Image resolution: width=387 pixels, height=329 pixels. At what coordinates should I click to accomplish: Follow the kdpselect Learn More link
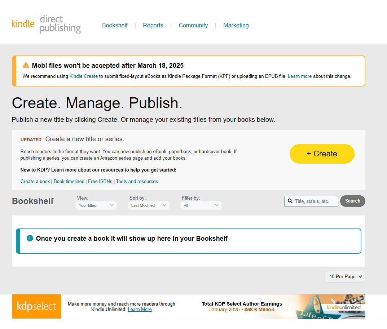point(140,310)
